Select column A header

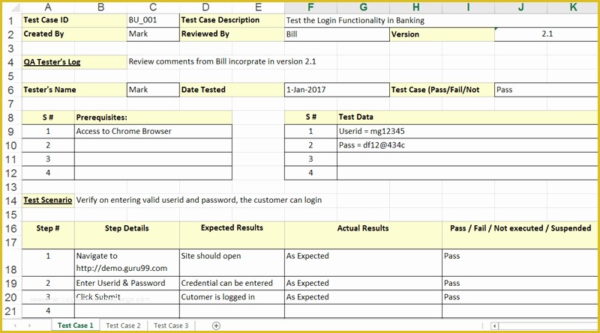coord(48,7)
